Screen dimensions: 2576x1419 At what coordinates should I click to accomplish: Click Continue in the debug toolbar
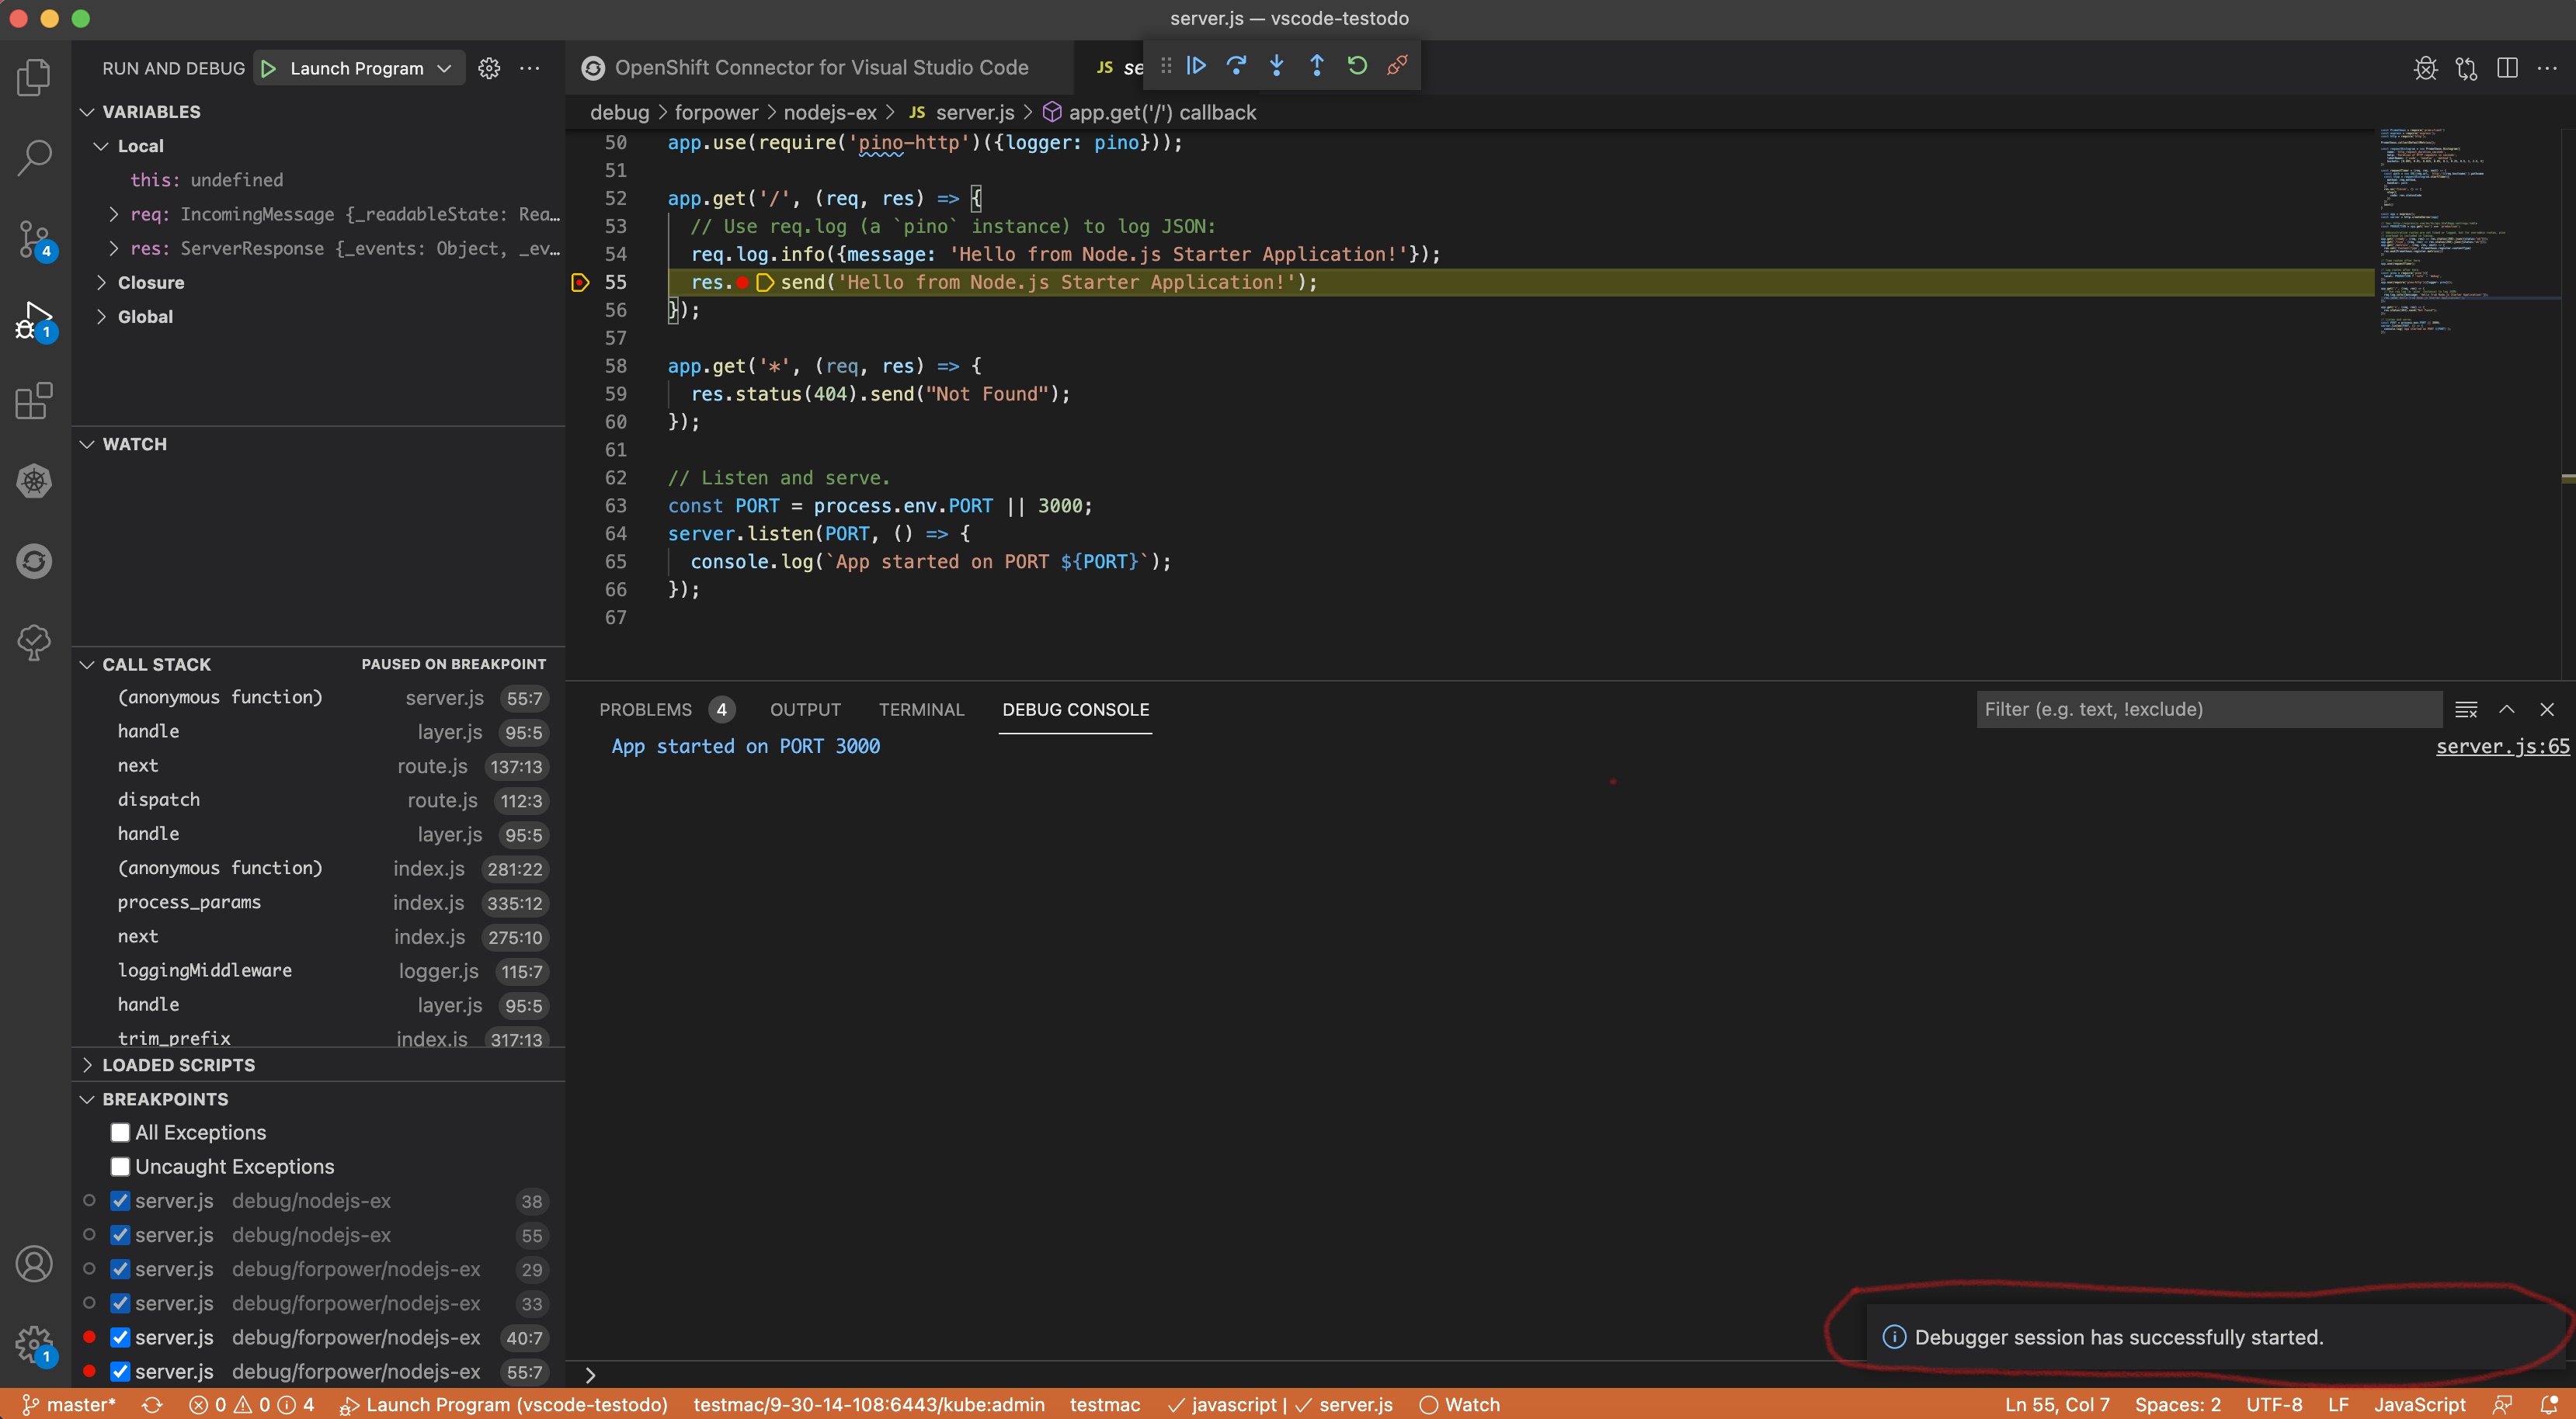tap(1196, 66)
